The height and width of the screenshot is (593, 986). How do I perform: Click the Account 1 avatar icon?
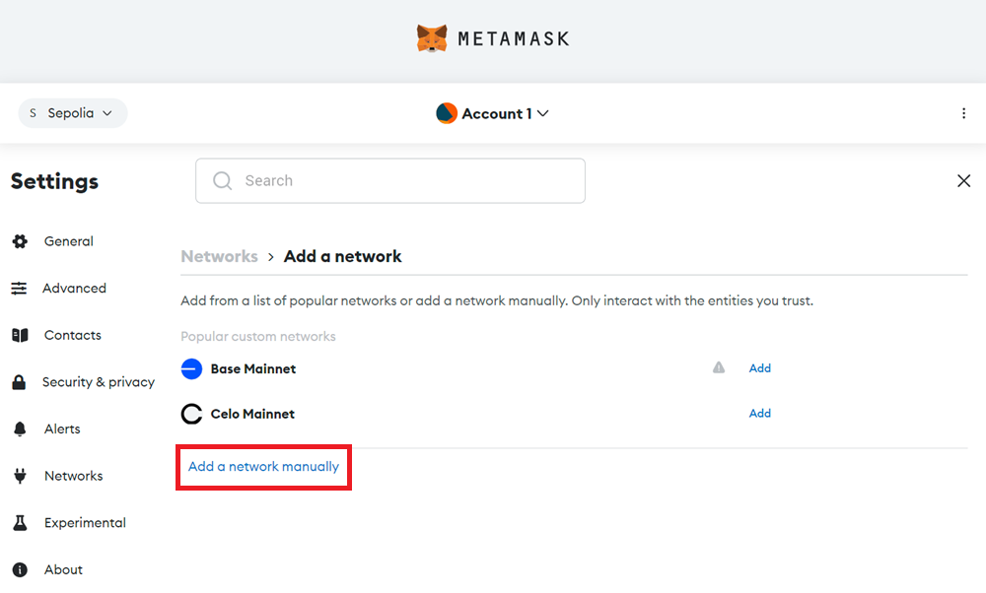[447, 113]
